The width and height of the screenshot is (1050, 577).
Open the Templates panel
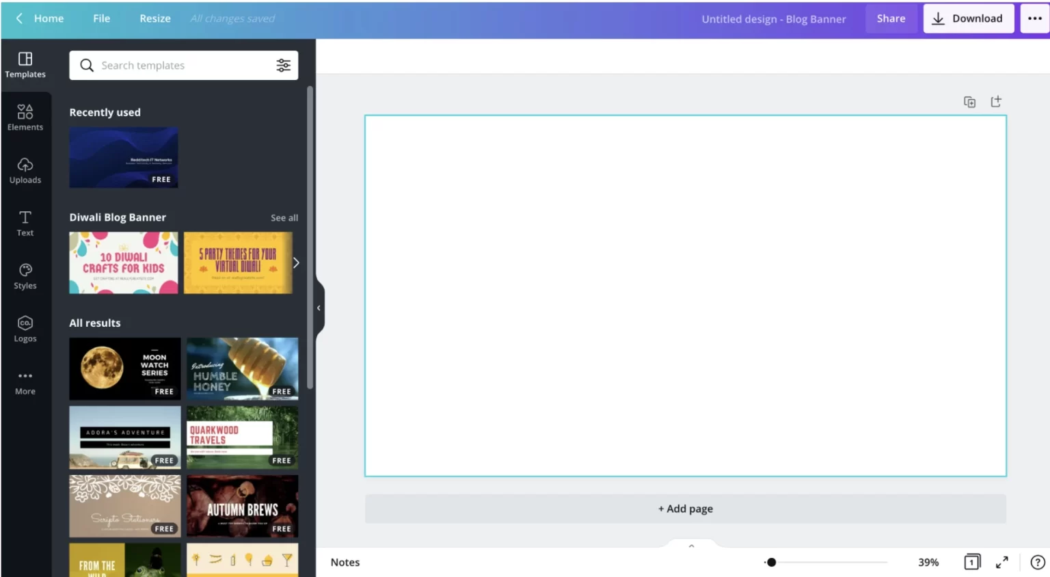(25, 65)
